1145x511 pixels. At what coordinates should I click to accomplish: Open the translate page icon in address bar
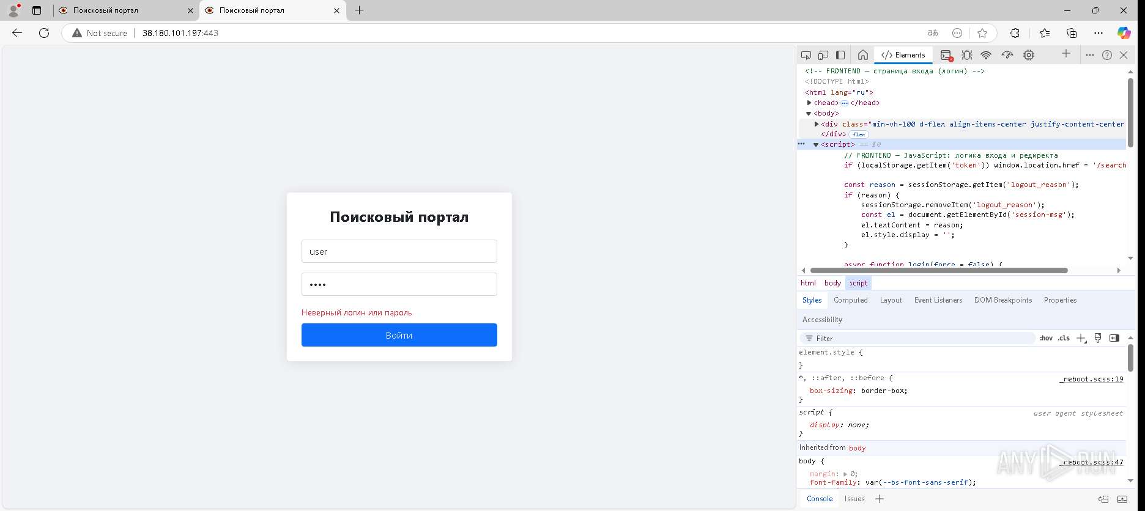tap(933, 33)
